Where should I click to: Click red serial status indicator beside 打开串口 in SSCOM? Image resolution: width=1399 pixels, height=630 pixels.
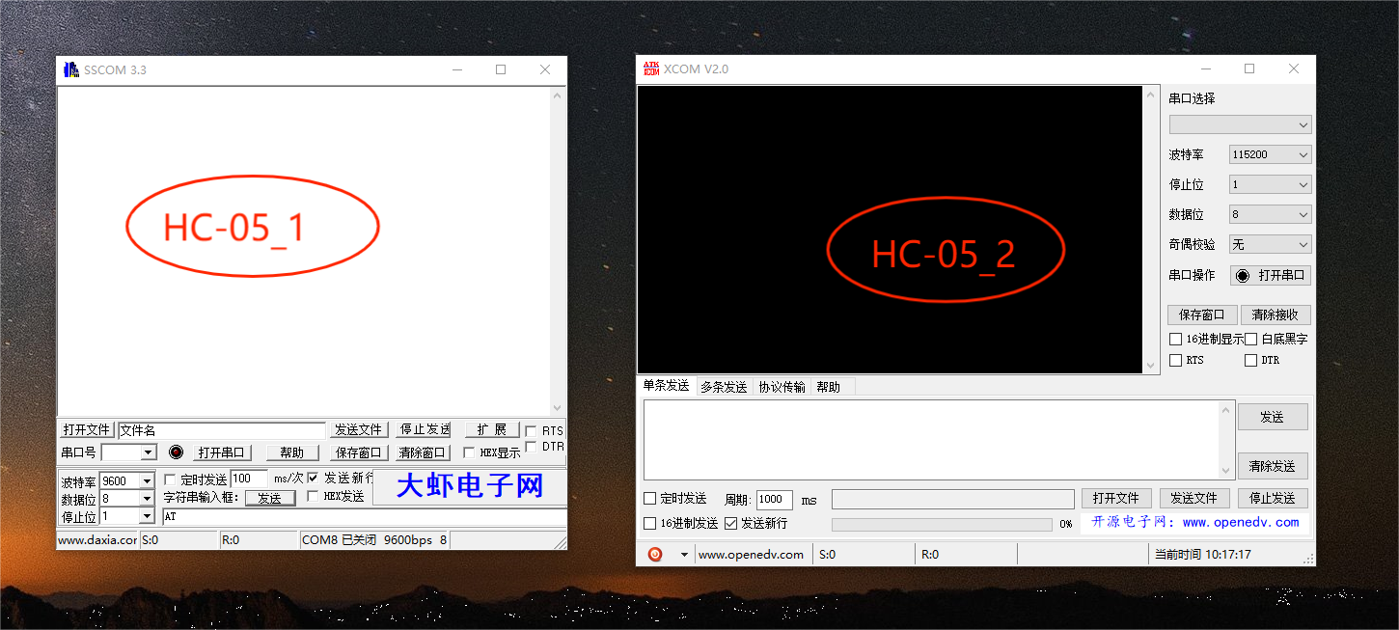coord(177,452)
